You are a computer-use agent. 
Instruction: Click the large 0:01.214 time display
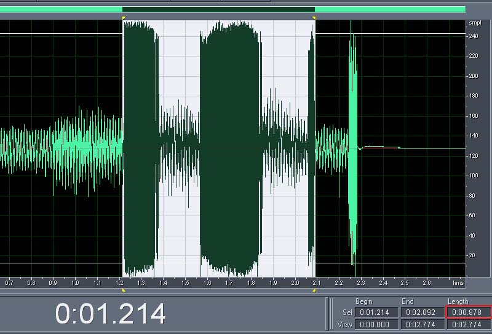tap(111, 314)
